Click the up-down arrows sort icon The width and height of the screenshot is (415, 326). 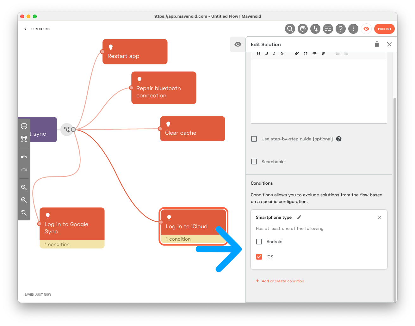[x=315, y=29]
